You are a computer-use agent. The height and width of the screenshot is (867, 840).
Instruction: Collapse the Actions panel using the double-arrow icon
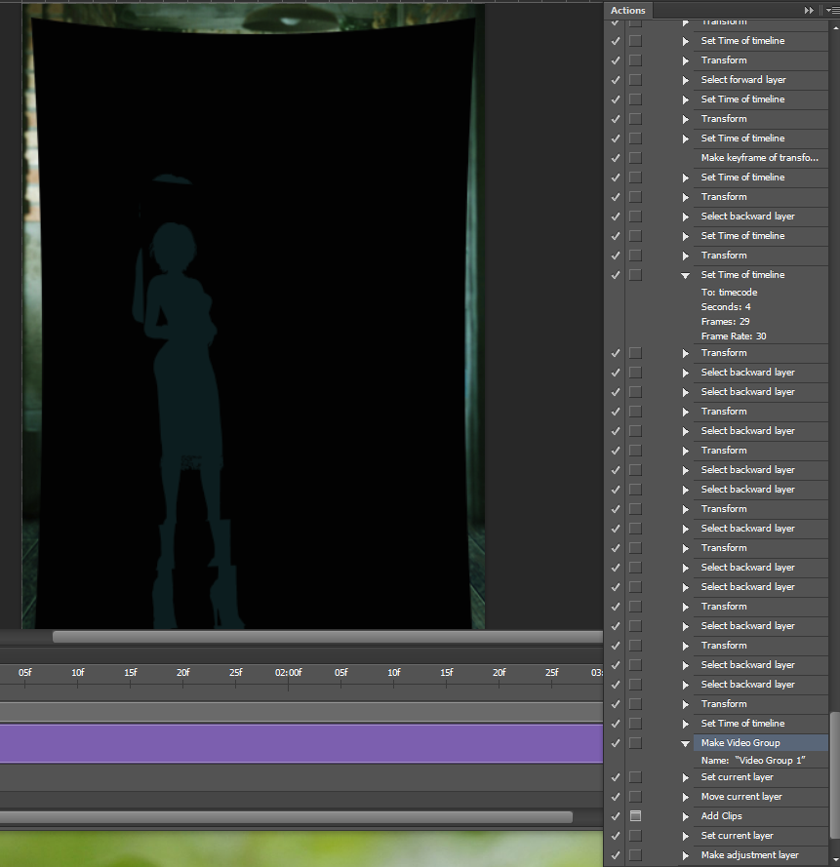(x=809, y=10)
